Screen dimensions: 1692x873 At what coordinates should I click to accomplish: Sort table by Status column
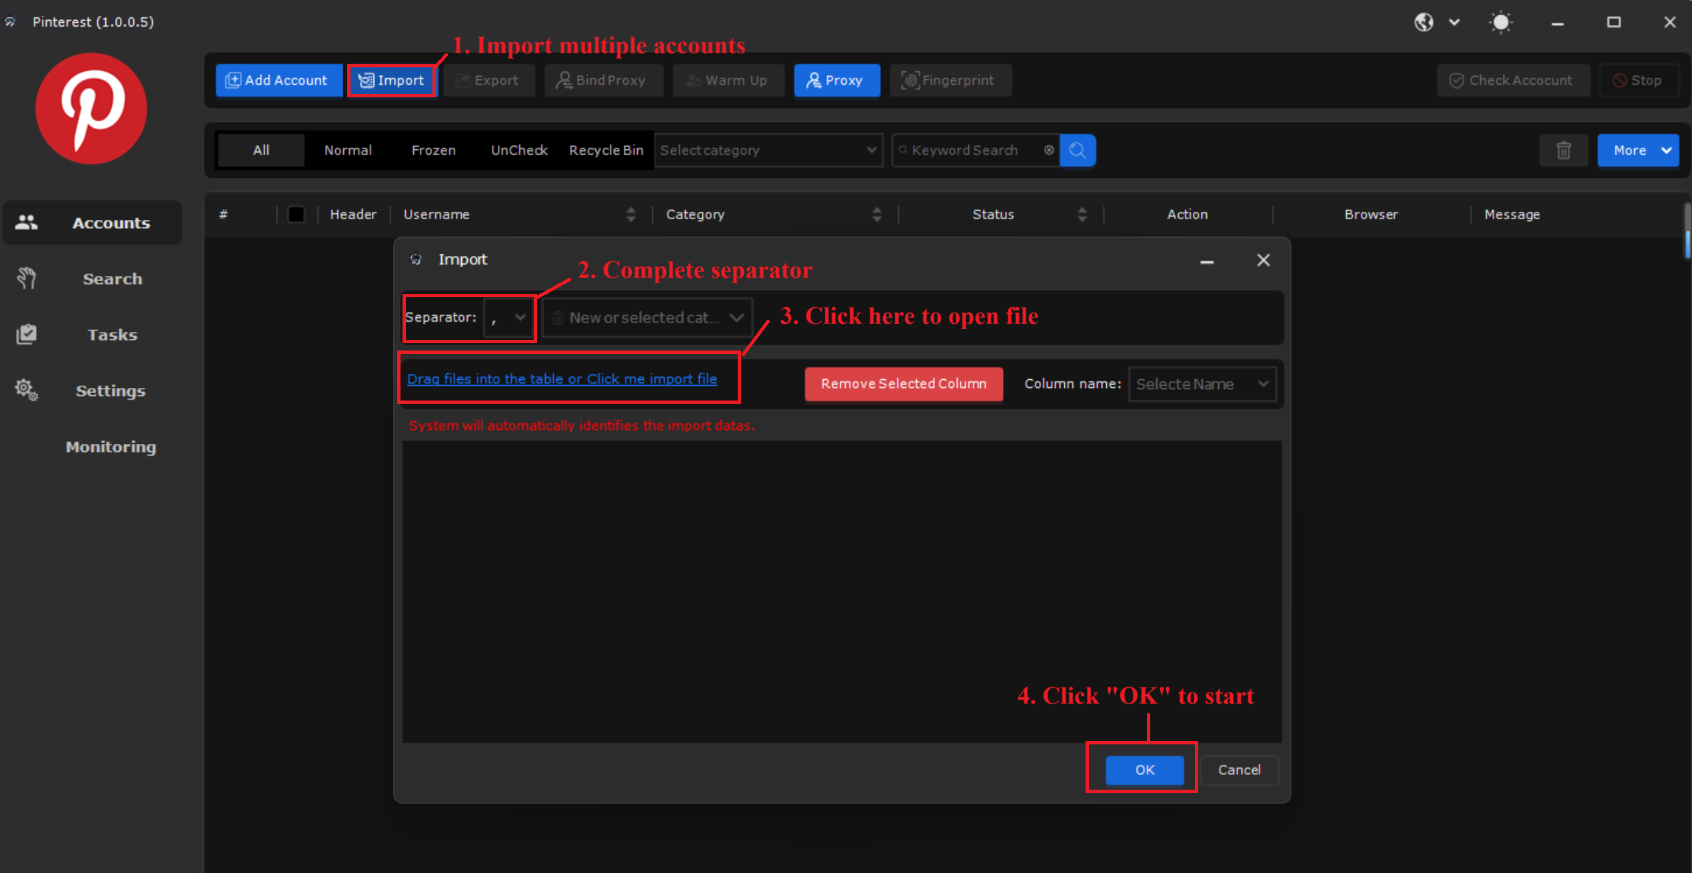point(1082,215)
